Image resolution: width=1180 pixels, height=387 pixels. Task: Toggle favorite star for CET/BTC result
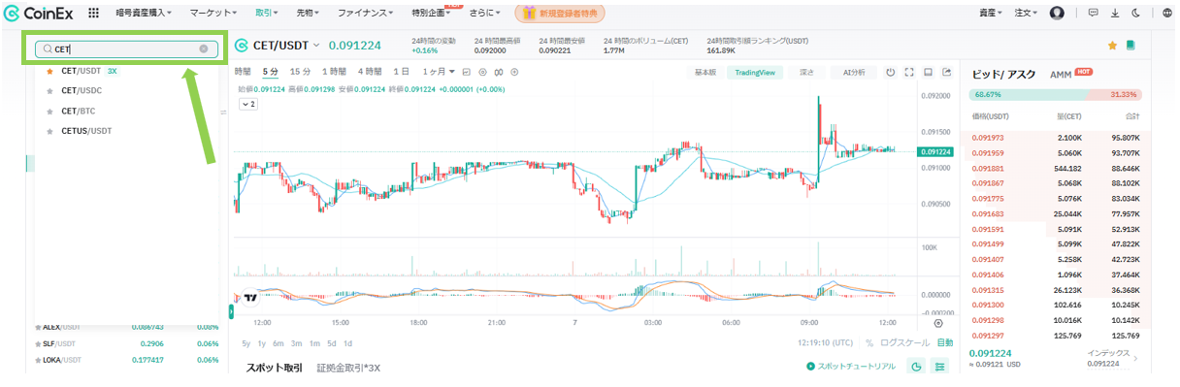pyautogui.click(x=49, y=111)
